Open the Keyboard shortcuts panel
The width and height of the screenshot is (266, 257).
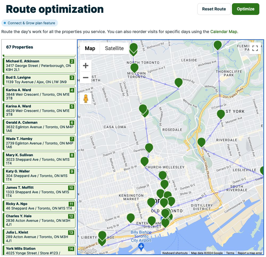pyautogui.click(x=175, y=253)
